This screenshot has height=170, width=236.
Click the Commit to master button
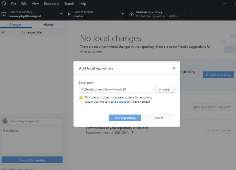[x=32, y=160]
